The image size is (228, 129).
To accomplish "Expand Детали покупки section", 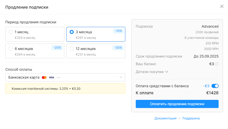I will pos(152,72).
